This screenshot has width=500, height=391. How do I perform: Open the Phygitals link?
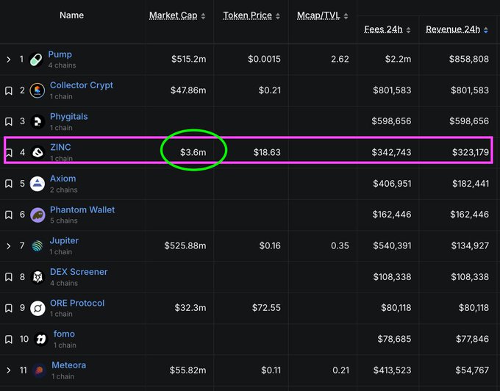[x=68, y=117]
